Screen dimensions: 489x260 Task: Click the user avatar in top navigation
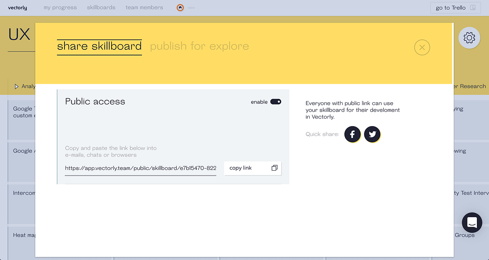(x=180, y=7)
